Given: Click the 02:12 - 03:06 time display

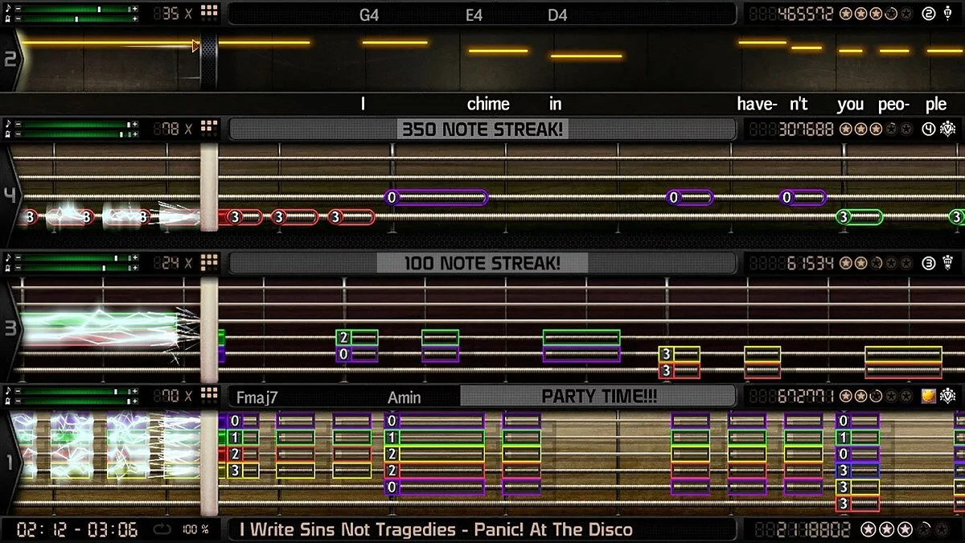Looking at the screenshot, I should (x=77, y=529).
